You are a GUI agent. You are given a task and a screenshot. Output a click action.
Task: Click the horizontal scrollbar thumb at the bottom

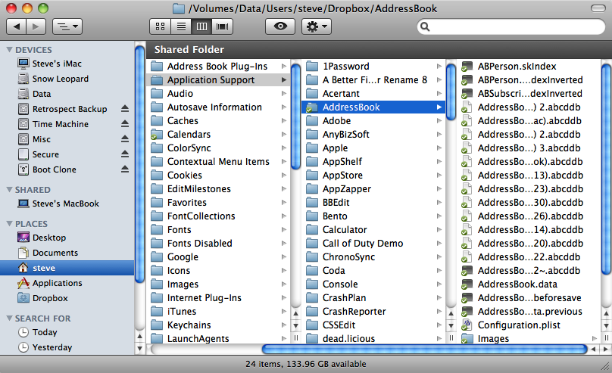tap(425, 350)
